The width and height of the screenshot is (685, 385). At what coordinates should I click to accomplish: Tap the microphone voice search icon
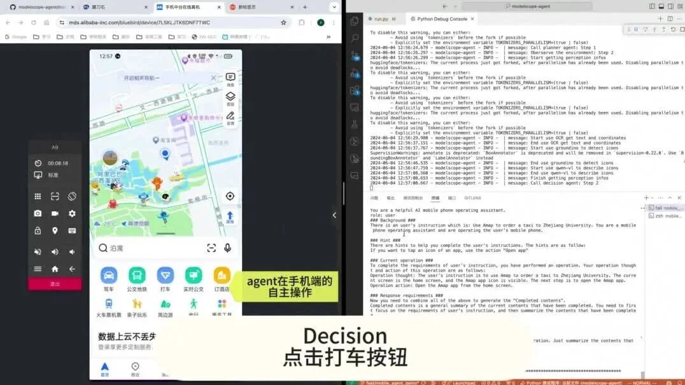(228, 248)
